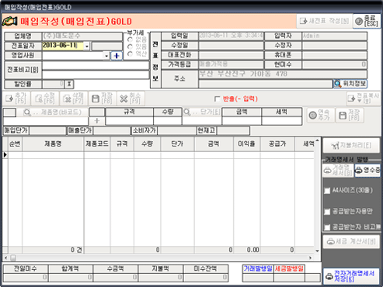The width and height of the screenshot is (383, 287).
Task: Click the 연속추가 continuous add button
Action: point(320,116)
